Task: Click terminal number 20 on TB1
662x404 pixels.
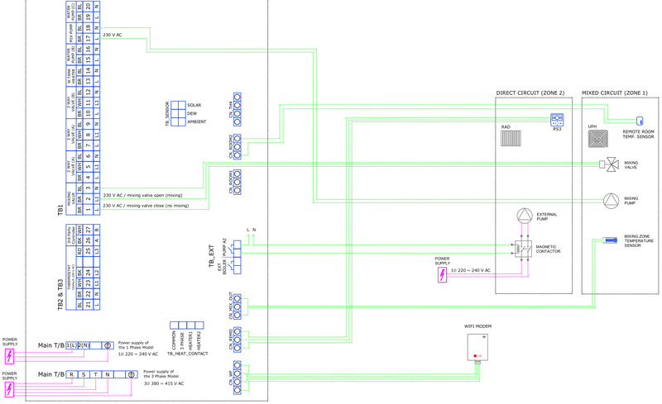Action: pos(89,7)
